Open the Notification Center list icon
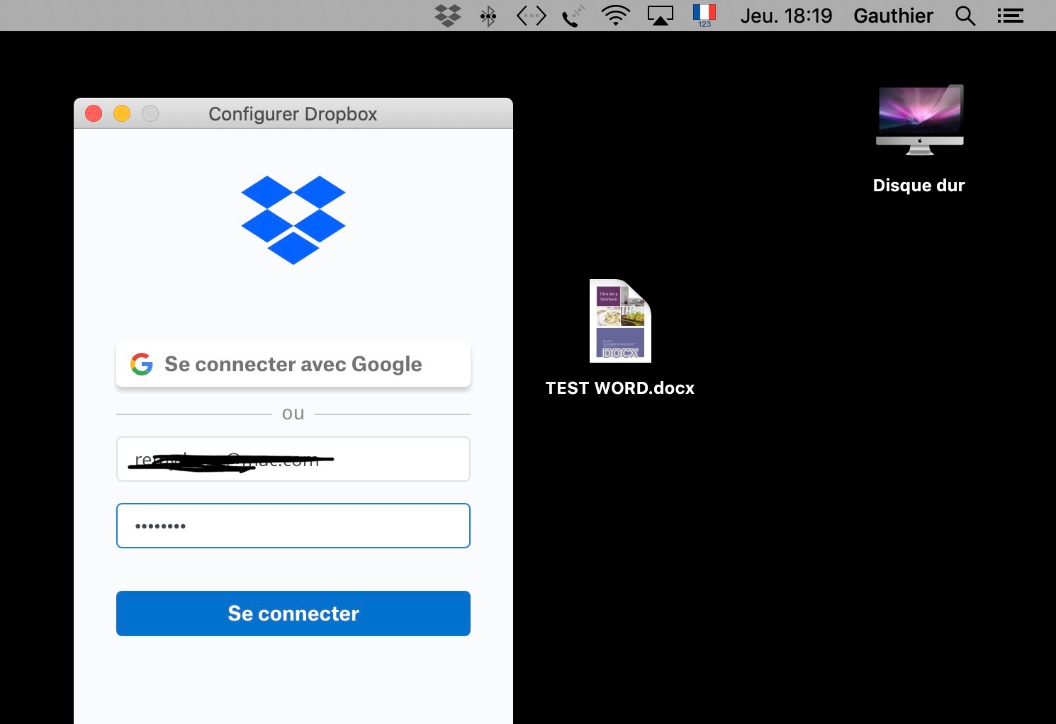 (x=1010, y=16)
